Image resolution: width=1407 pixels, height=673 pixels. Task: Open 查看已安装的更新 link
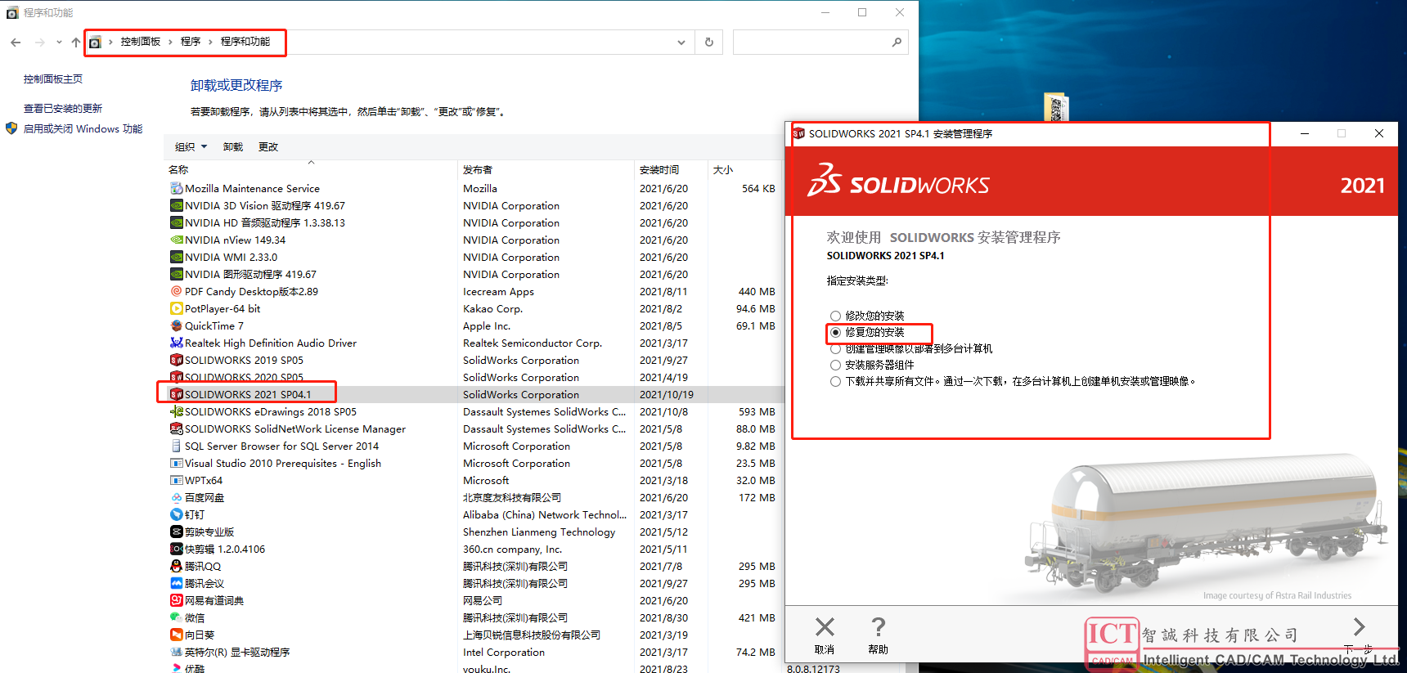[x=63, y=108]
